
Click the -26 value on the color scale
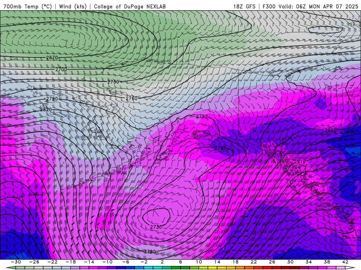(34, 262)
